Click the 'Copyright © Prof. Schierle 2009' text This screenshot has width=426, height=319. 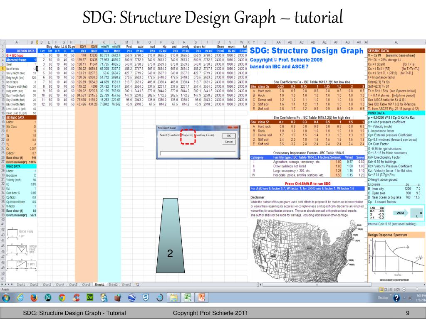(x=286, y=60)
